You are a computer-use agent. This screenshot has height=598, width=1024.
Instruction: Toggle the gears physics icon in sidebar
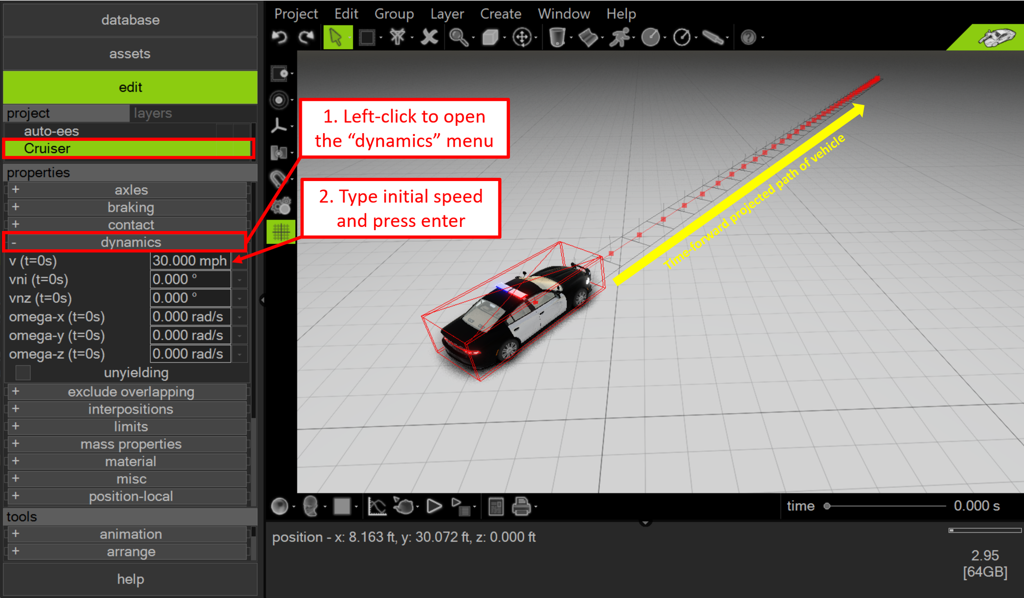pyautogui.click(x=281, y=206)
